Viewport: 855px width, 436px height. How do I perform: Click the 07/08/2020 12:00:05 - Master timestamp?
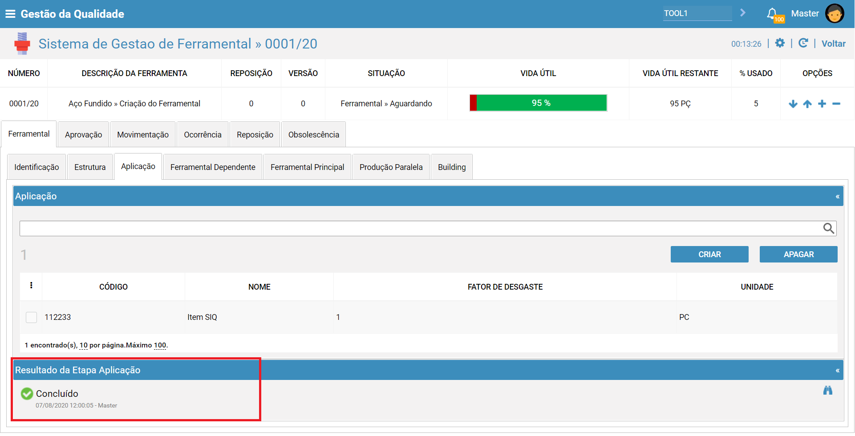click(x=77, y=405)
